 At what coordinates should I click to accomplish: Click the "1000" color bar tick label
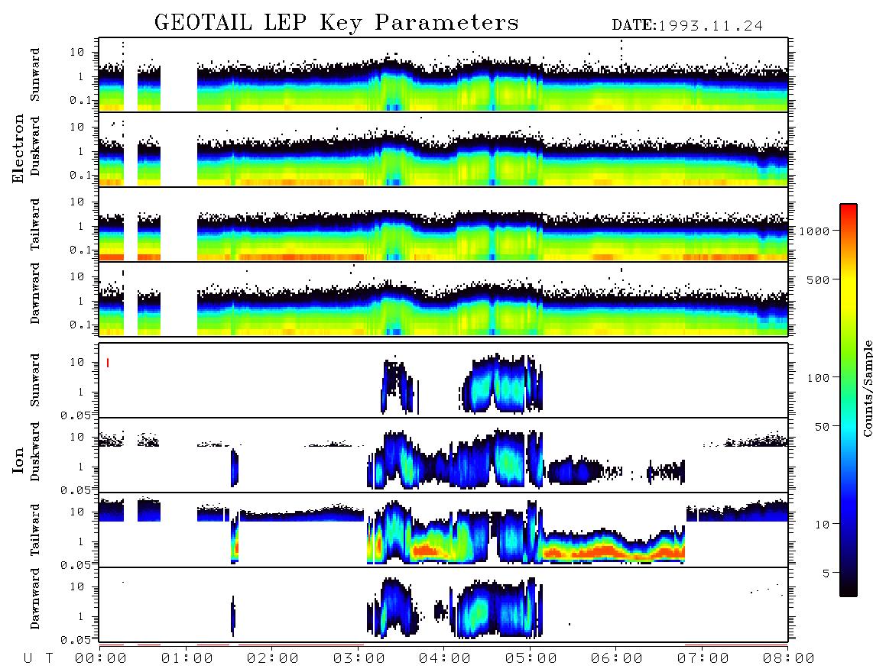(814, 231)
